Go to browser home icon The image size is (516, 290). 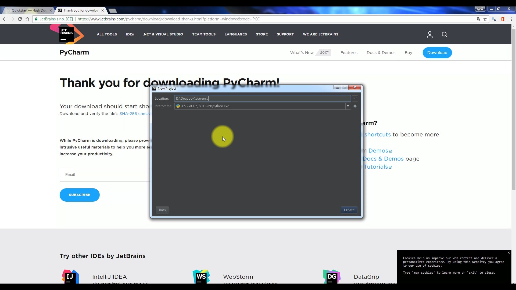tap(27, 19)
